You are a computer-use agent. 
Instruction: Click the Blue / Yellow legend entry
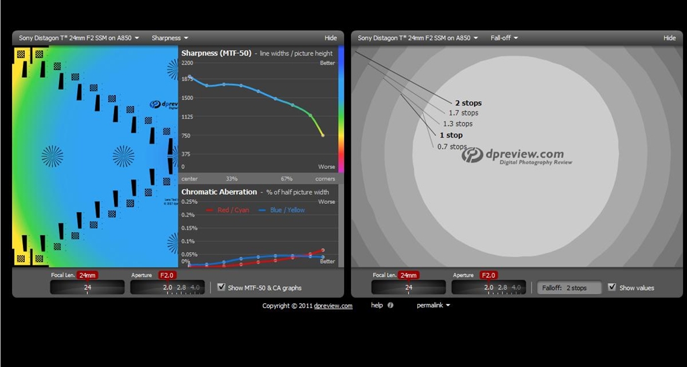coord(282,210)
